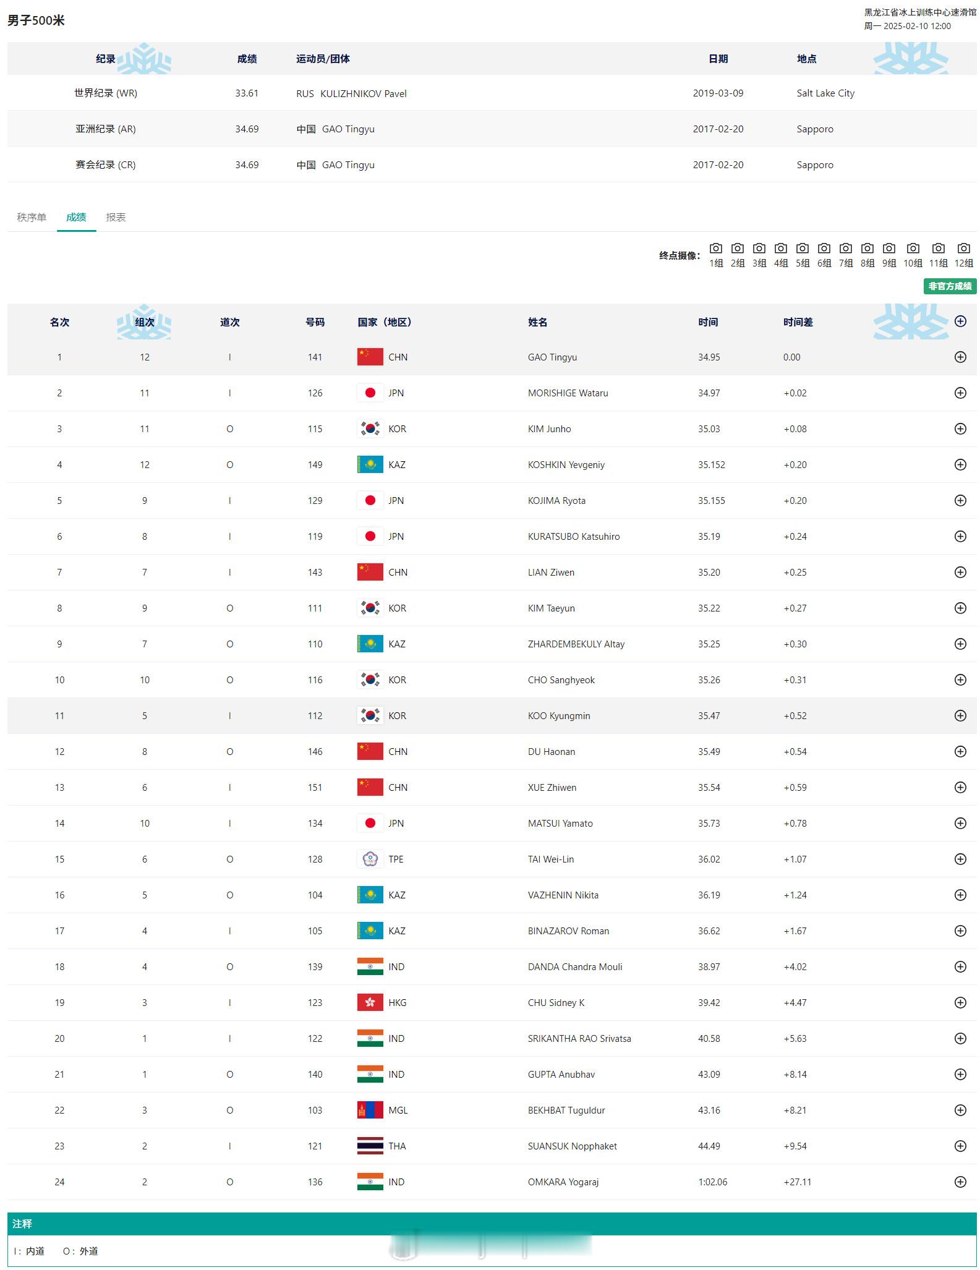Expand details for GUPTA Anubhav row
The height and width of the screenshot is (1270, 980).
click(x=960, y=1074)
